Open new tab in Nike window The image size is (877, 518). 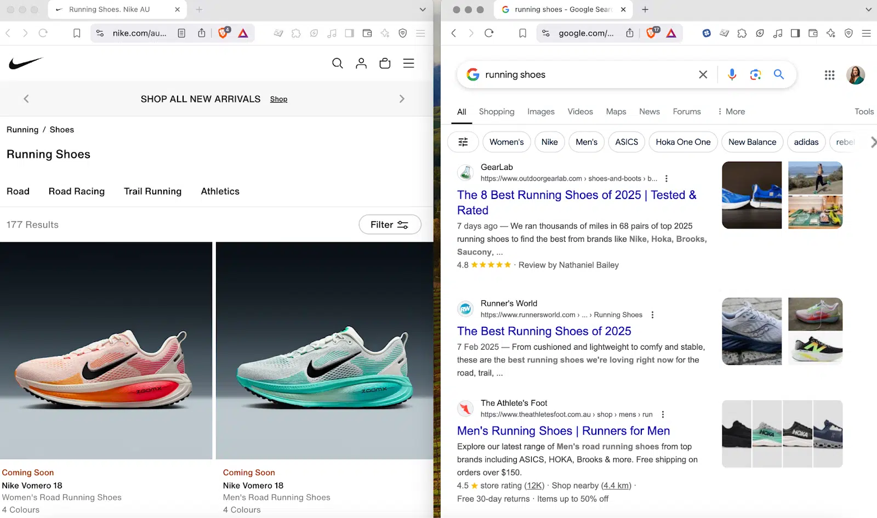(x=199, y=9)
